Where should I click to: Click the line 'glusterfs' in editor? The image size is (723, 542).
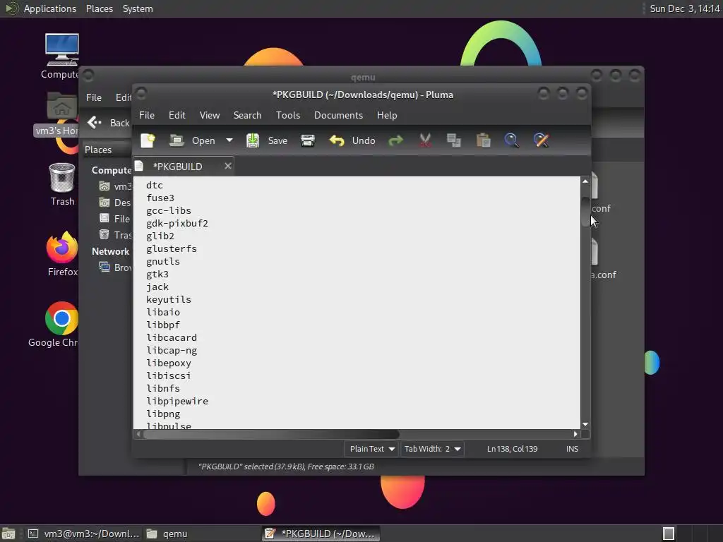click(172, 249)
